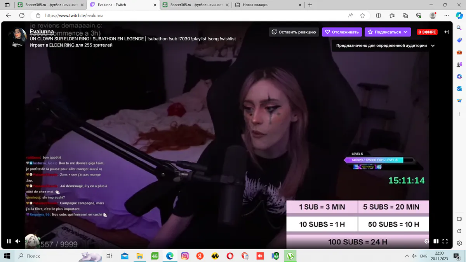Open Yandex Browser from the taskbar

pyautogui.click(x=200, y=256)
